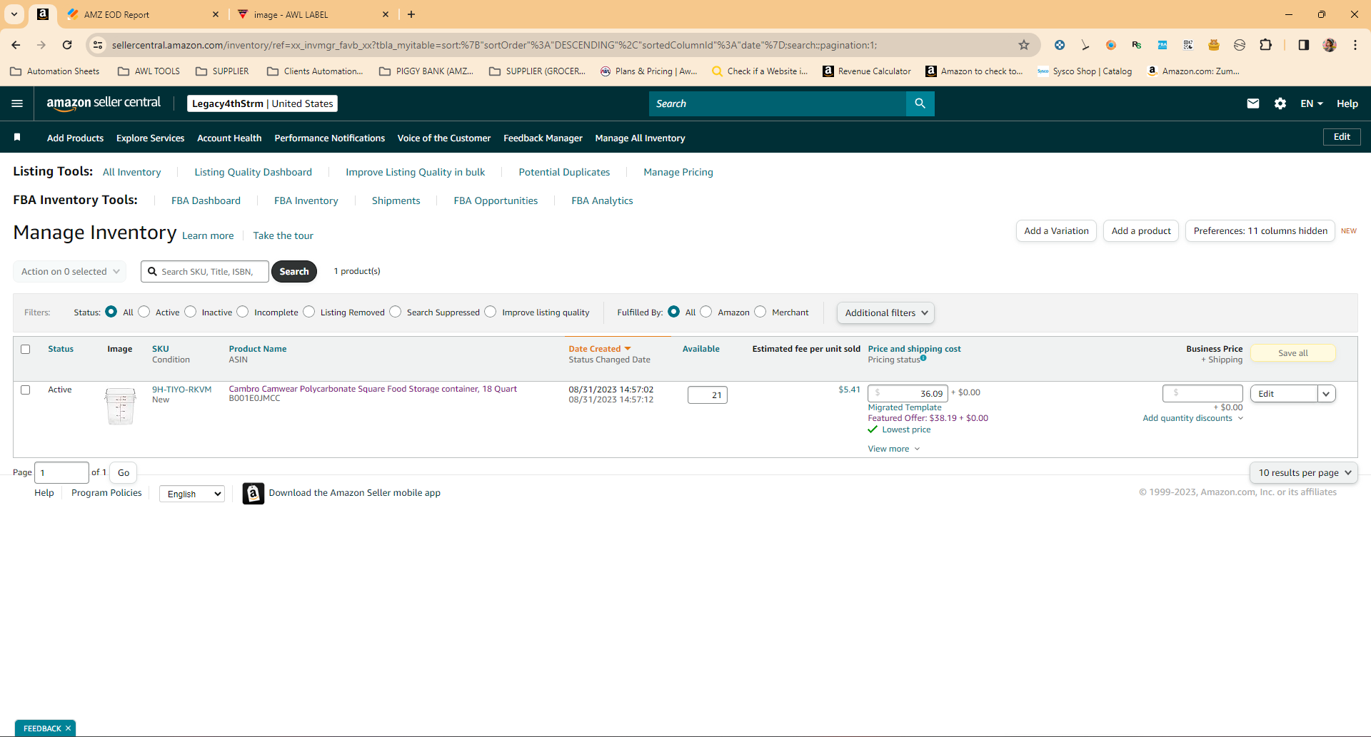Click the amazon seller central logo

click(104, 103)
